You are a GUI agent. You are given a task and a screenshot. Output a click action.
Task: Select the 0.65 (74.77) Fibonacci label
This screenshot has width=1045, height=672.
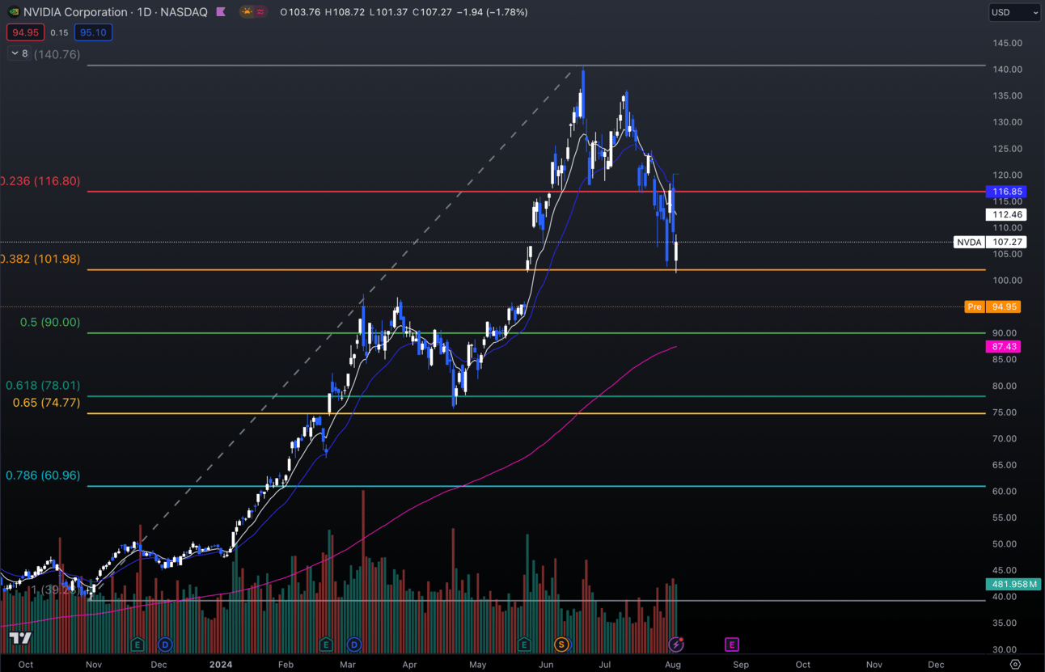point(46,402)
